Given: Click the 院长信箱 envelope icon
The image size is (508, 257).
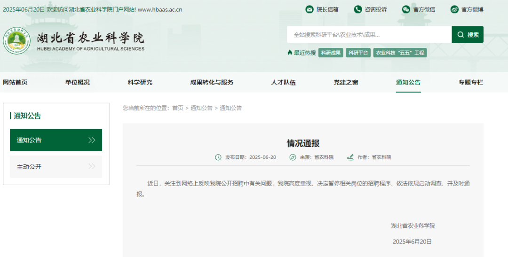Looking at the screenshot, I should [x=310, y=9].
